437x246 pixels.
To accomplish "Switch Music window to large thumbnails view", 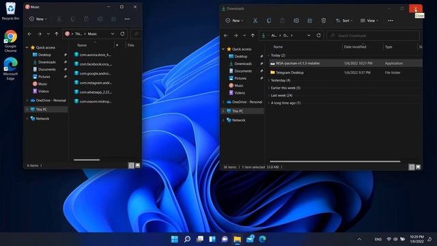I will (138, 165).
